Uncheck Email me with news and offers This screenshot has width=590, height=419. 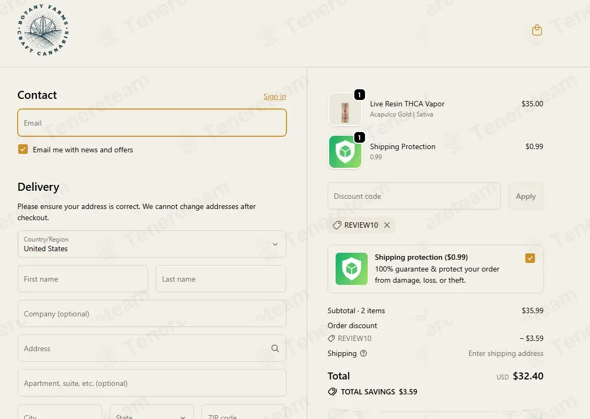[23, 149]
